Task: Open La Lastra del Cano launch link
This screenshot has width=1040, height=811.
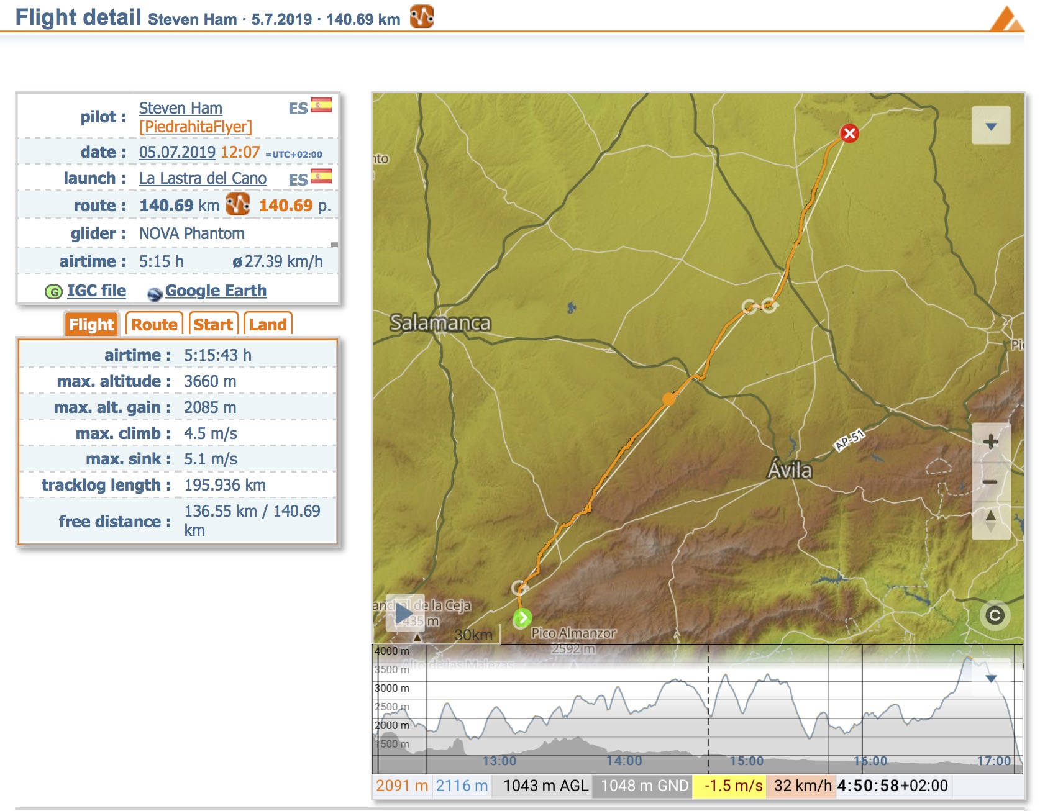Action: point(203,178)
